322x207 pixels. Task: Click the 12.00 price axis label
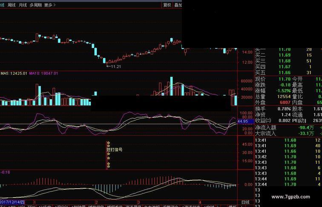pyautogui.click(x=247, y=62)
